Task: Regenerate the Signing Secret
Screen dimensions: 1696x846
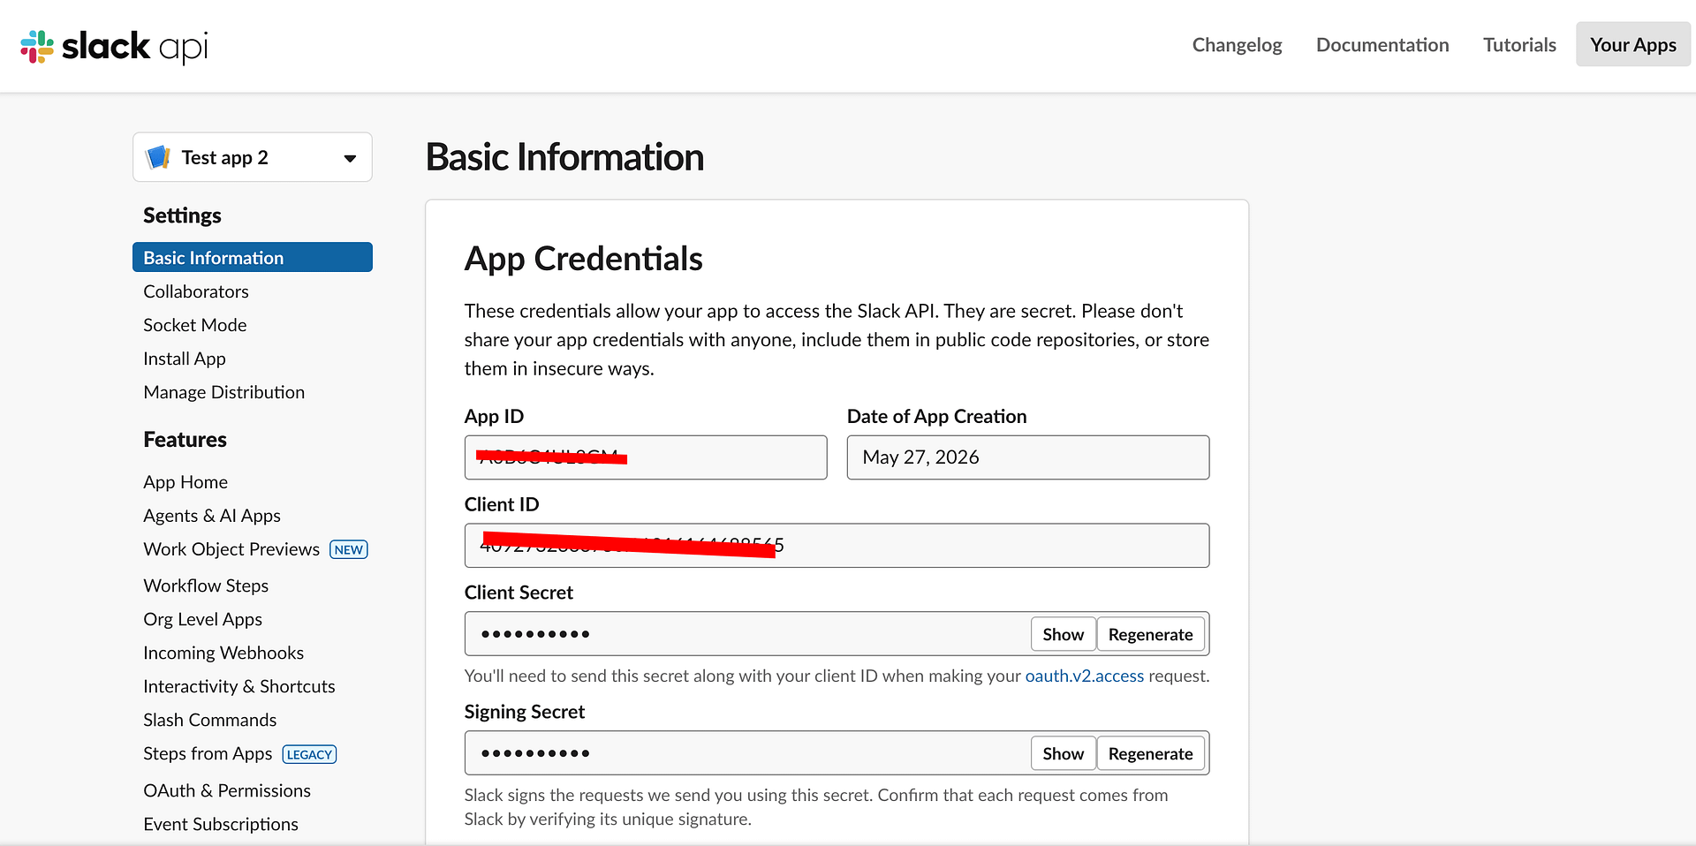Action: pos(1151,753)
